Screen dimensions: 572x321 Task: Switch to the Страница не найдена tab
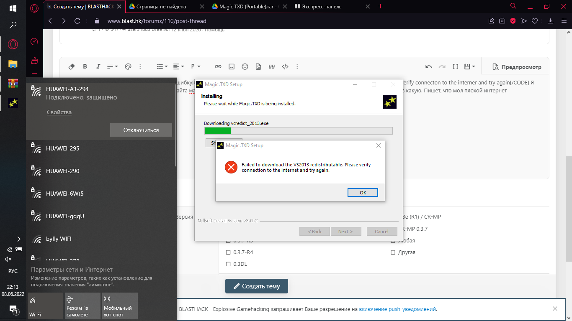(163, 7)
